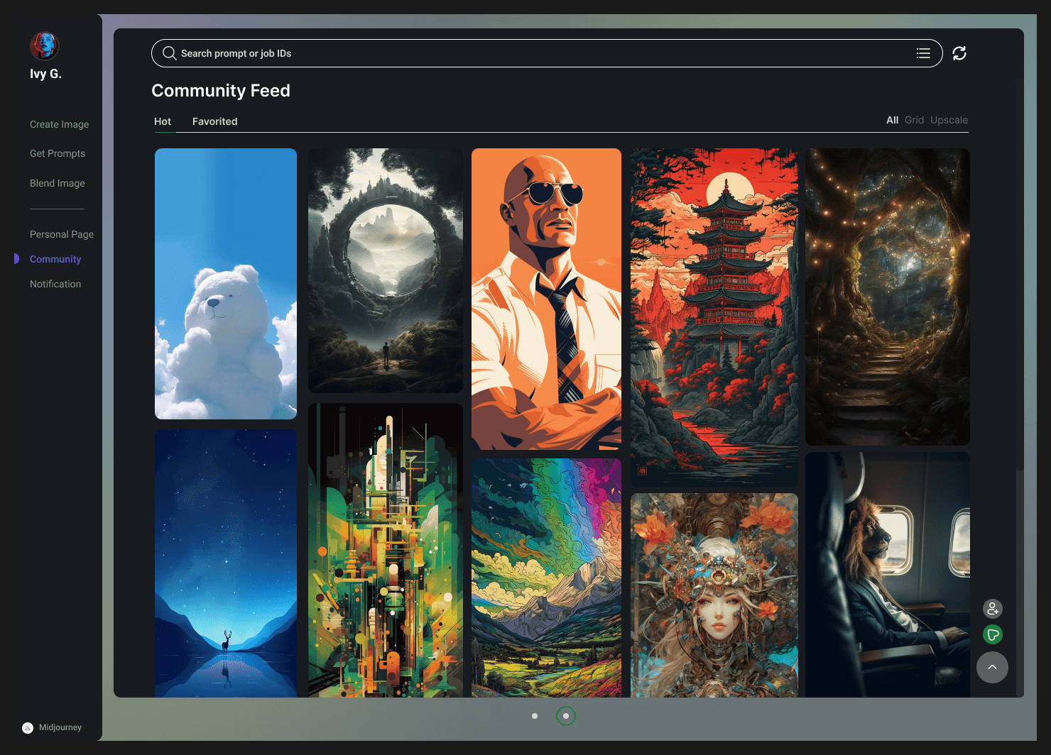Viewport: 1051px width, 755px height.
Task: Open the cloud teddy bear image
Action: tap(226, 284)
